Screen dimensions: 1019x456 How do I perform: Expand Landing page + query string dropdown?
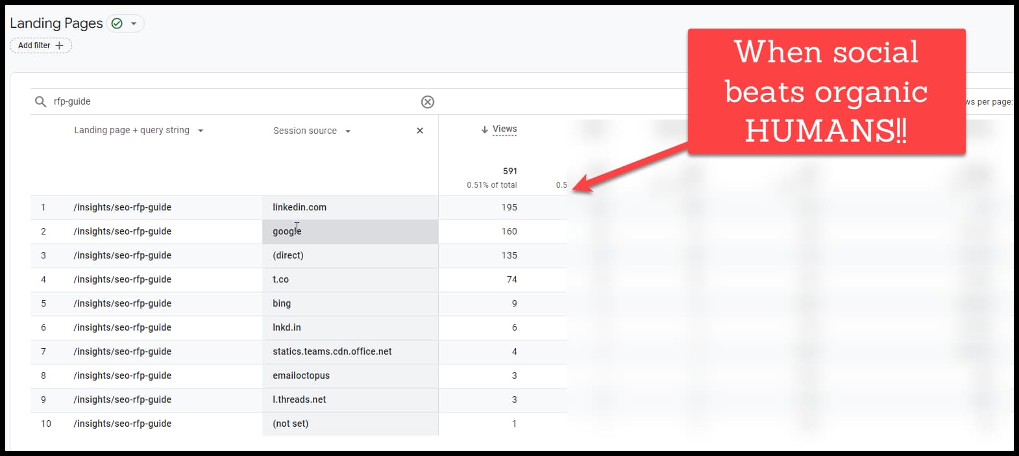(201, 131)
